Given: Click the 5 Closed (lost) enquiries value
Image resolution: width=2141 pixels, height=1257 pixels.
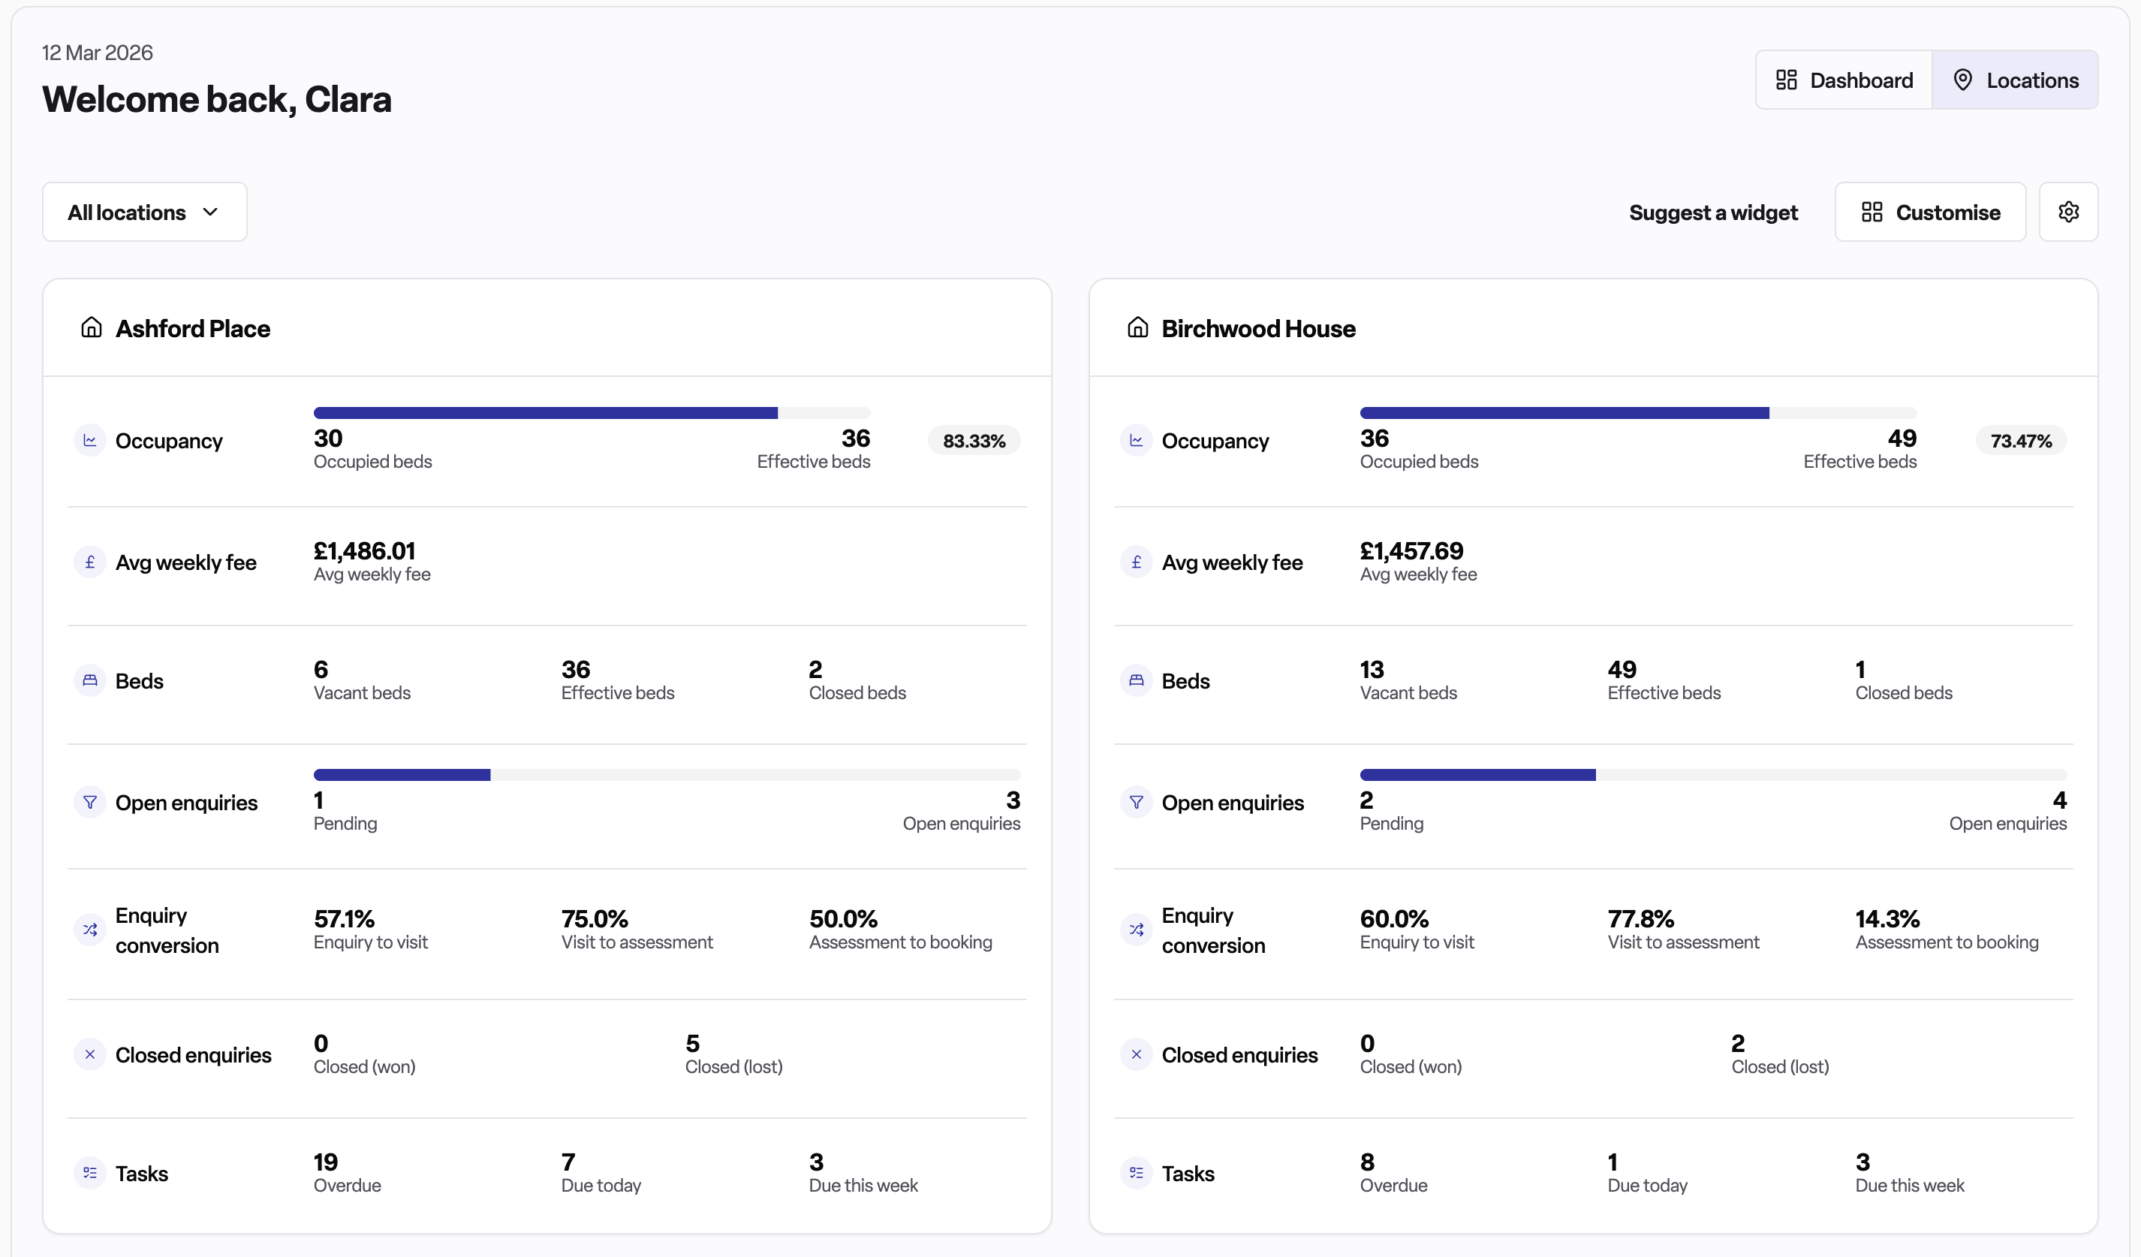Looking at the screenshot, I should (x=692, y=1043).
